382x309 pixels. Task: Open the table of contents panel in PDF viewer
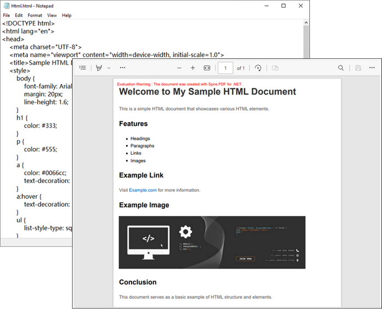pyautogui.click(x=82, y=68)
